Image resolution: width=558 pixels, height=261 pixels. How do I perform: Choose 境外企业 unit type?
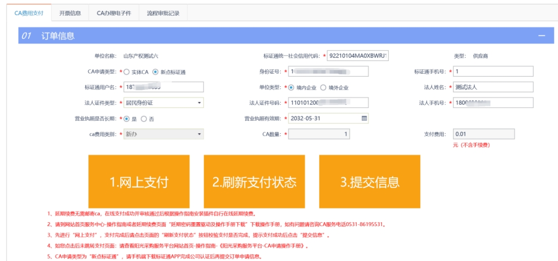323,87
